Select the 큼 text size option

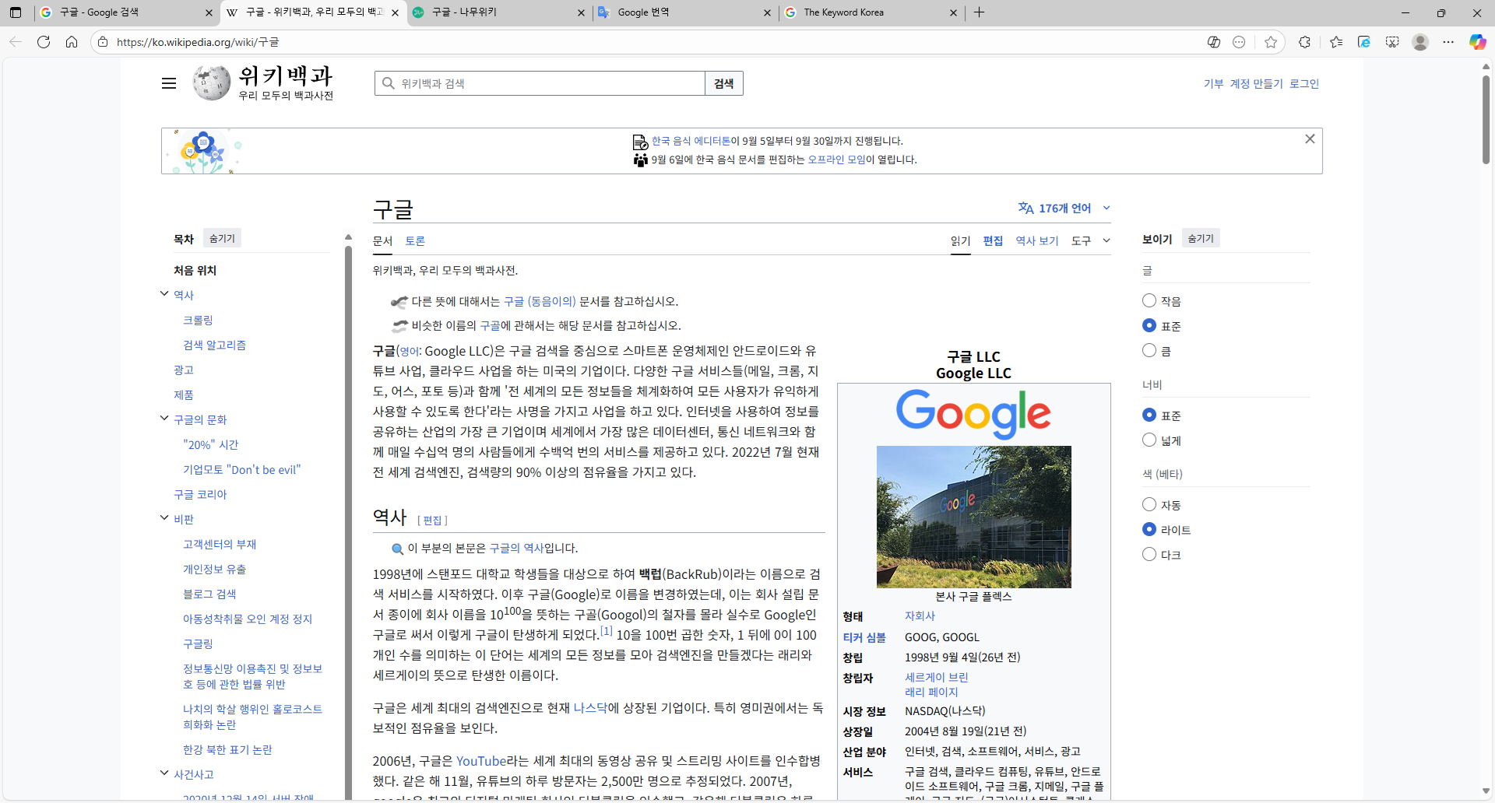1149,350
